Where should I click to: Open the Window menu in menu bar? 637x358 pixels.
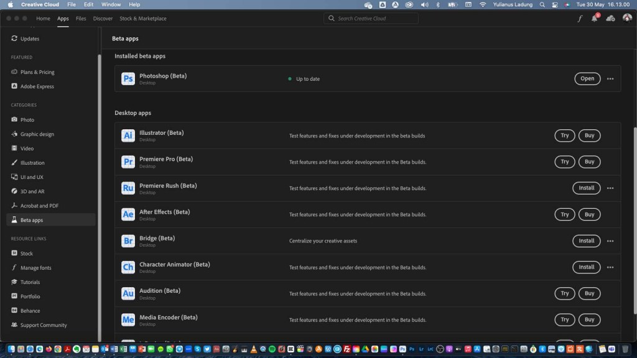point(111,4)
